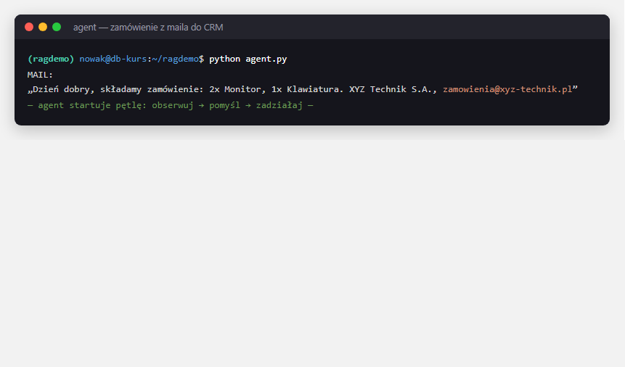
Task: Click the 'MAIL:' output line
Action: click(x=40, y=75)
